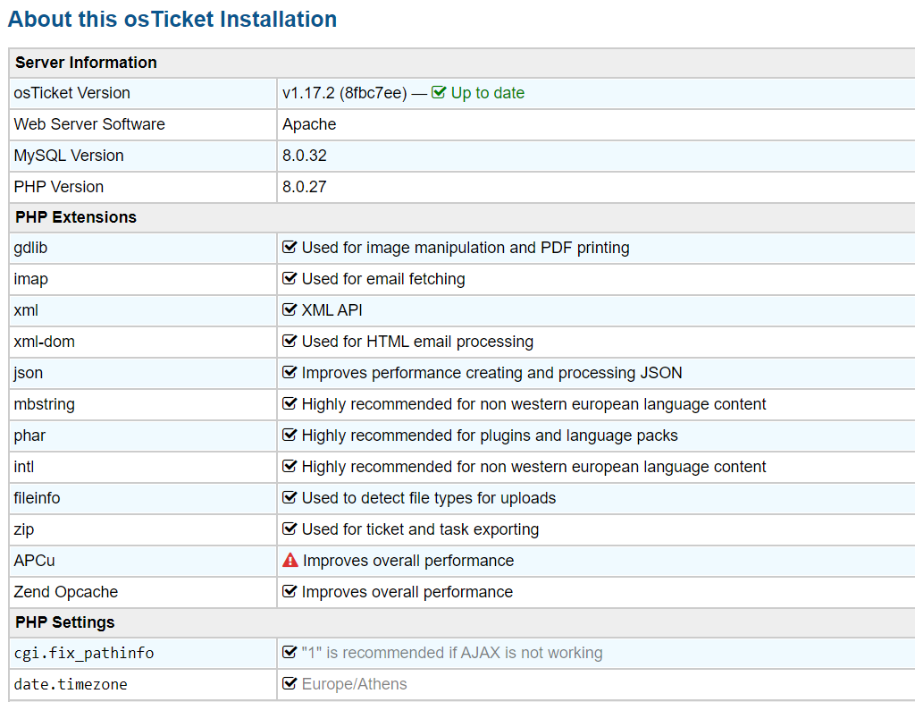Click the check icon in the phar row
This screenshot has width=915, height=702.
(x=290, y=436)
